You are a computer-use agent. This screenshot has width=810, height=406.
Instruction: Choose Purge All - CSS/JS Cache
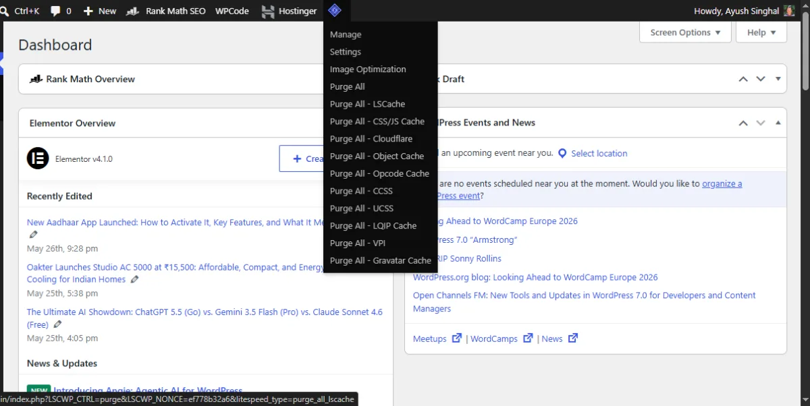(377, 122)
